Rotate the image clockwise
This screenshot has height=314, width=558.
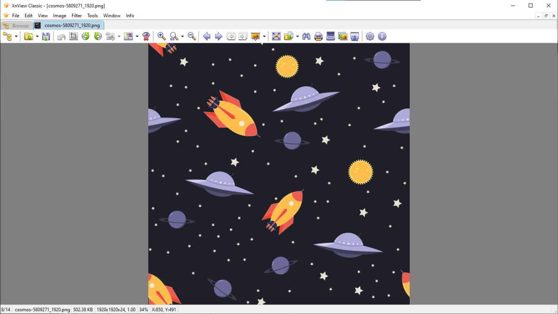[98, 36]
